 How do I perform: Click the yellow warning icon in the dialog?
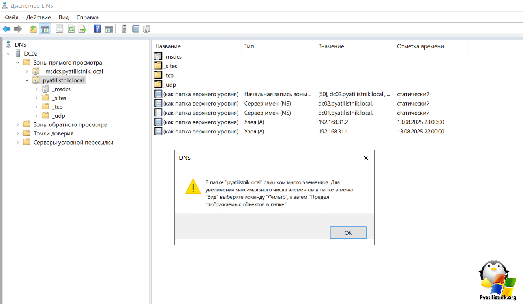193,186
